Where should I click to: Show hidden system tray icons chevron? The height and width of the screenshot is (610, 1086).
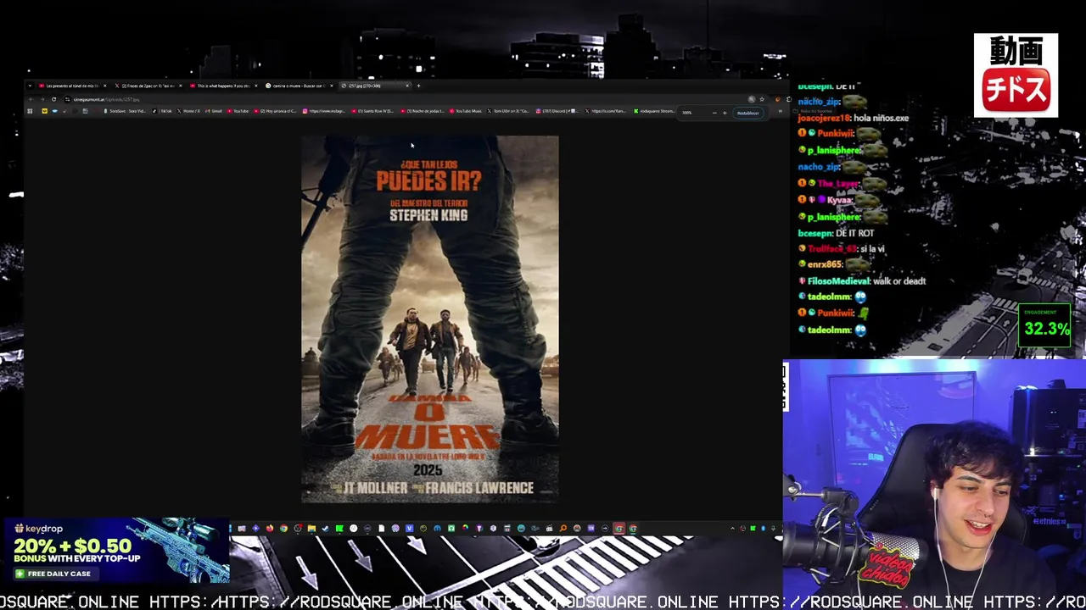pyautogui.click(x=732, y=529)
